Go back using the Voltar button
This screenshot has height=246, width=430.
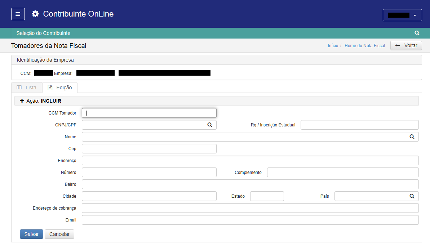tap(406, 45)
